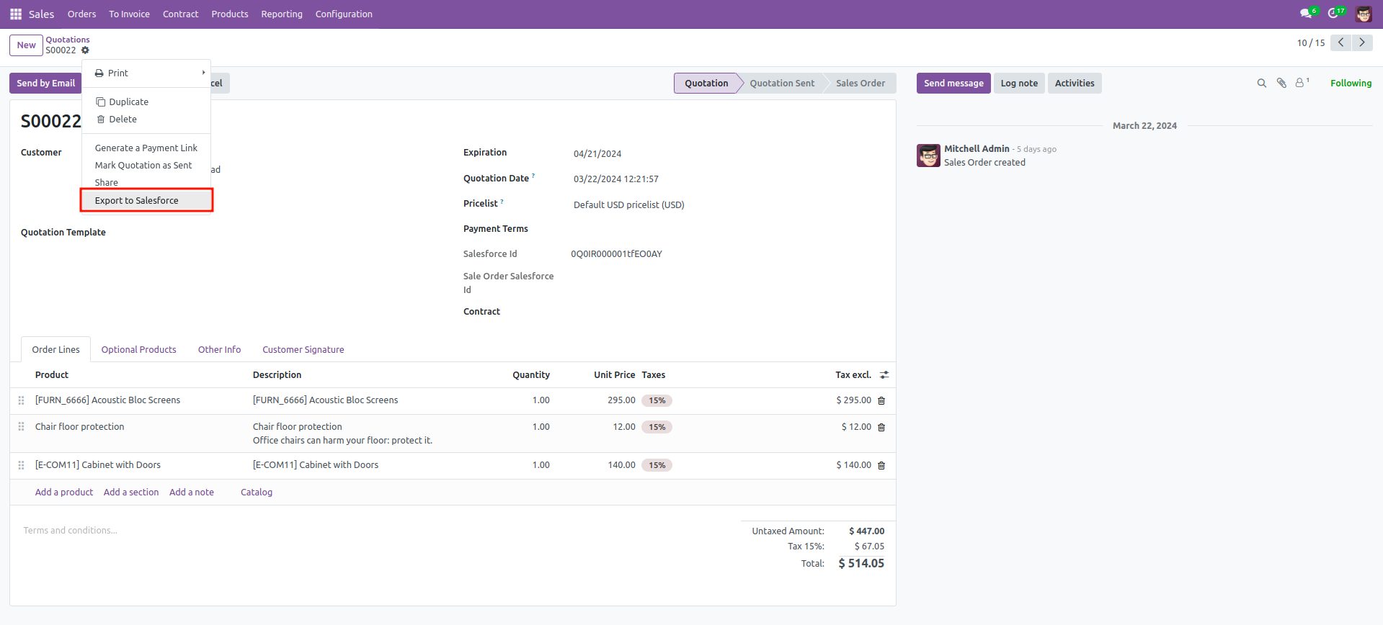Click the gear icon beside S00022
The width and height of the screenshot is (1383, 625).
pos(85,50)
